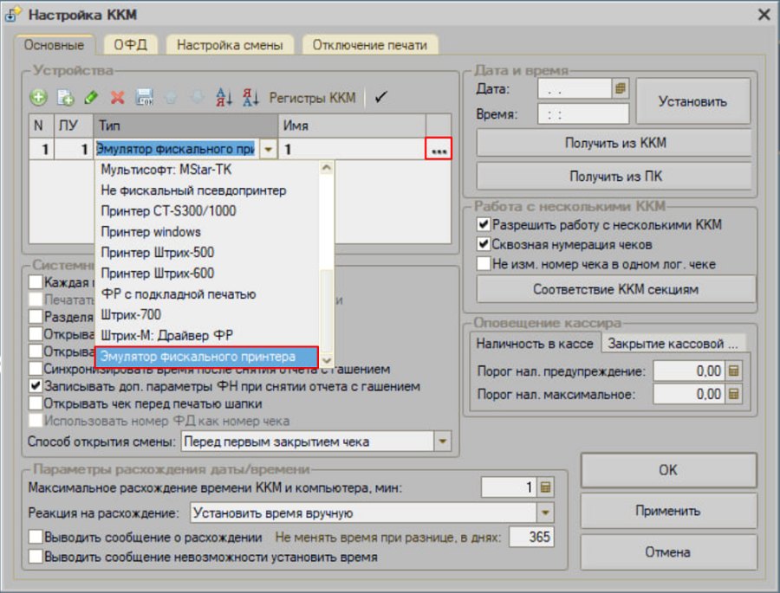
Task: Click the Применить button
Action: [668, 511]
